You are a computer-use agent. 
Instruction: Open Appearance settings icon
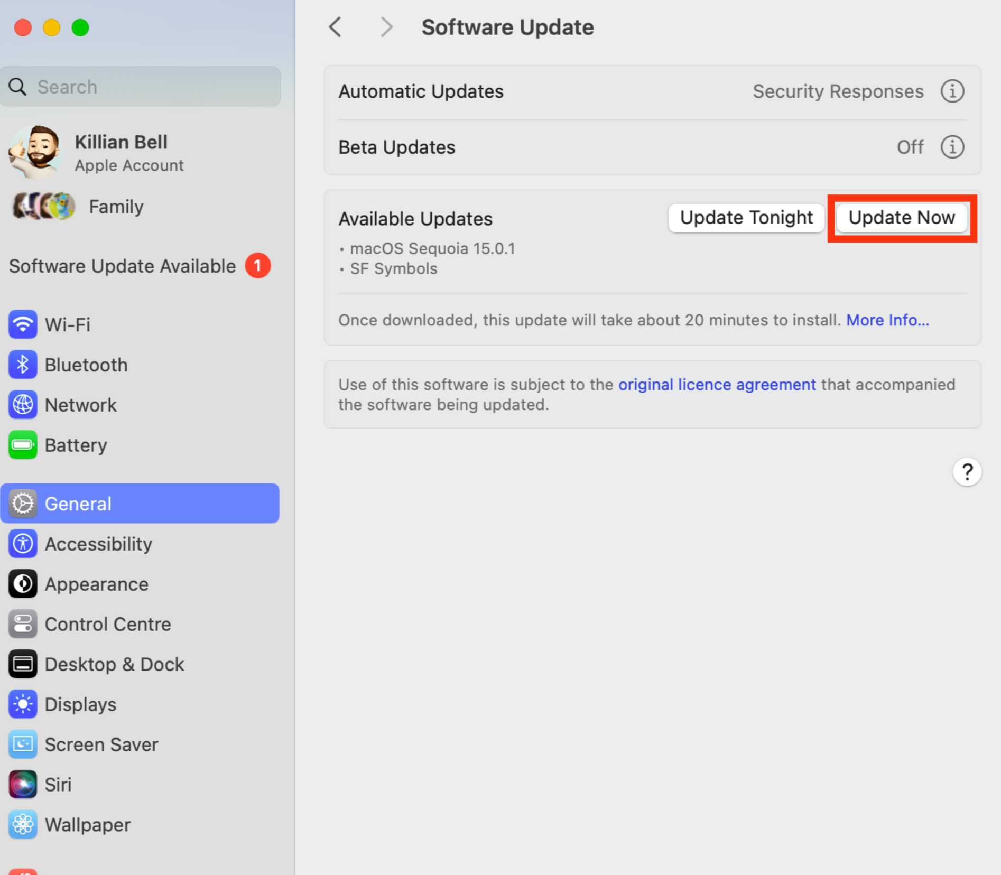click(x=23, y=583)
